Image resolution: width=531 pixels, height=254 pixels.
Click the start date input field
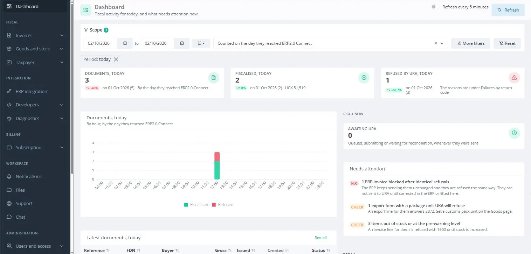[x=101, y=43]
